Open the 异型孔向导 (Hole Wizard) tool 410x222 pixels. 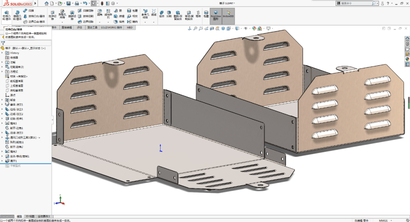[x=62, y=14]
